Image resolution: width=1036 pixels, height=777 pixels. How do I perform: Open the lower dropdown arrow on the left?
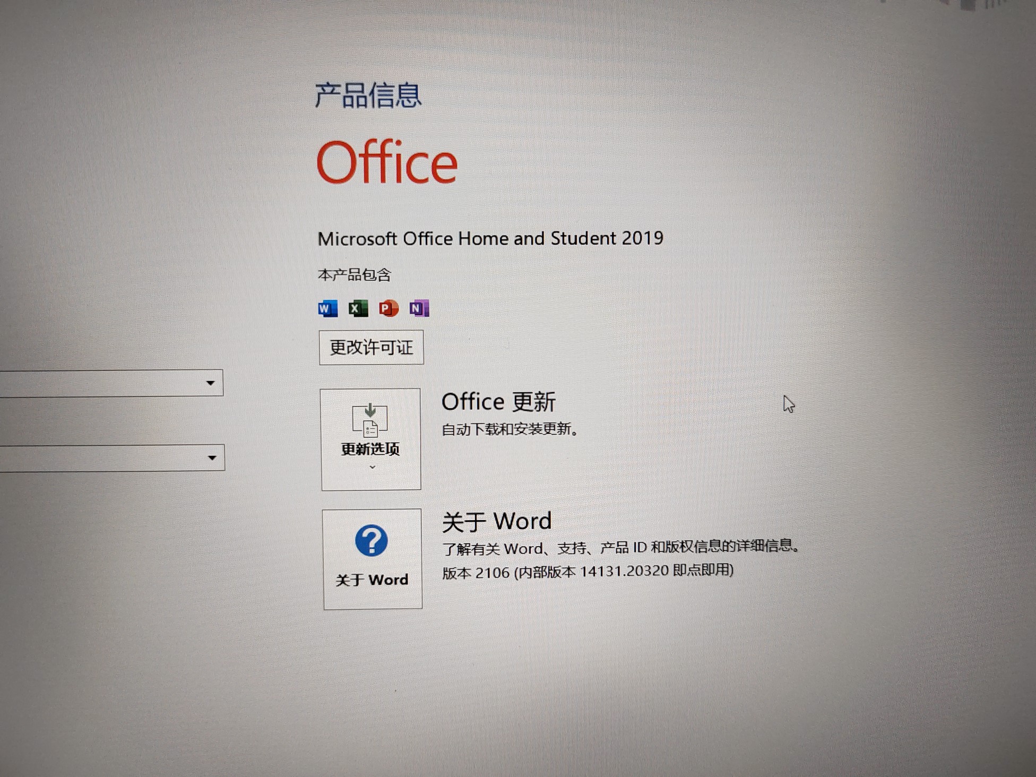coord(212,457)
